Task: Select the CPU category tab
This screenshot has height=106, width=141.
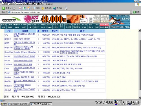Action: 10,25
